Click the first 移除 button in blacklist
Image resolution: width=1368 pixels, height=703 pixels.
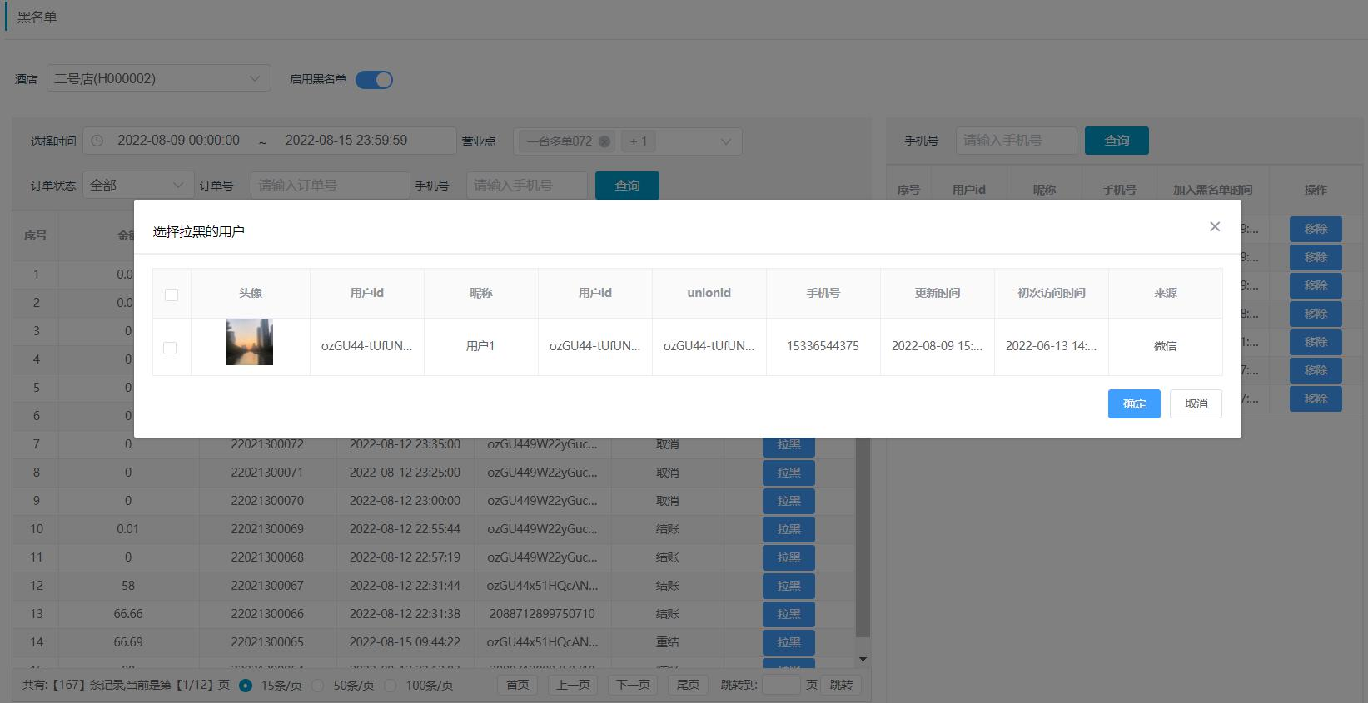1316,229
